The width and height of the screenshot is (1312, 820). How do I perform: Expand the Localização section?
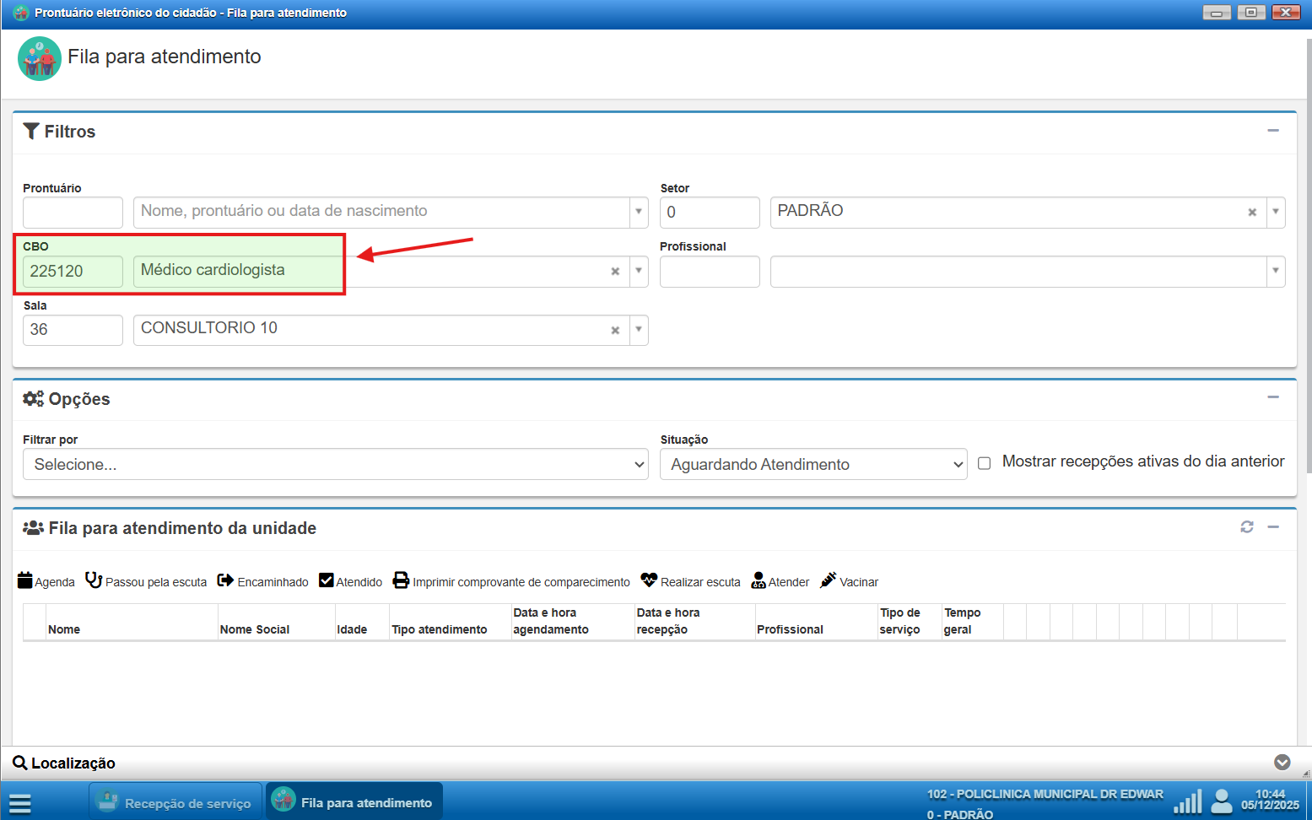pyautogui.click(x=1282, y=763)
